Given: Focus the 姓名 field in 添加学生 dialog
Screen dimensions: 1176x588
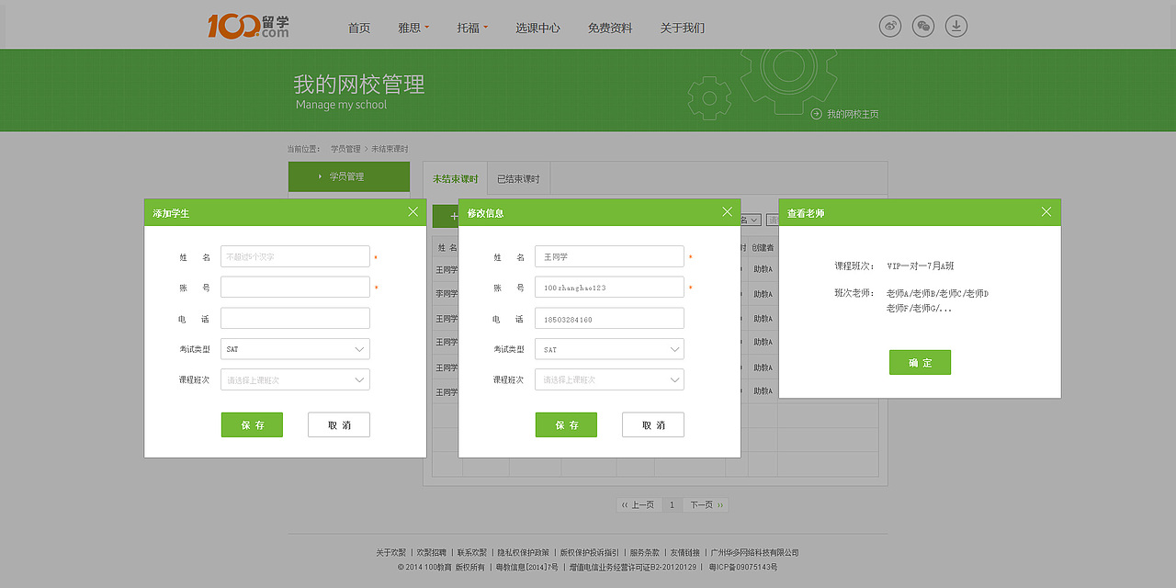Looking at the screenshot, I should [295, 256].
